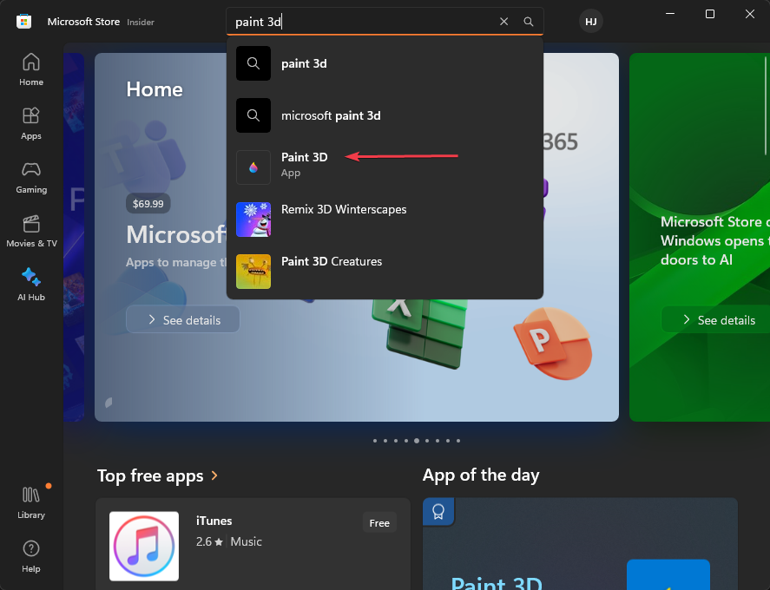Maximize the Microsoft Store window
Viewport: 770px width, 590px height.
(x=710, y=14)
